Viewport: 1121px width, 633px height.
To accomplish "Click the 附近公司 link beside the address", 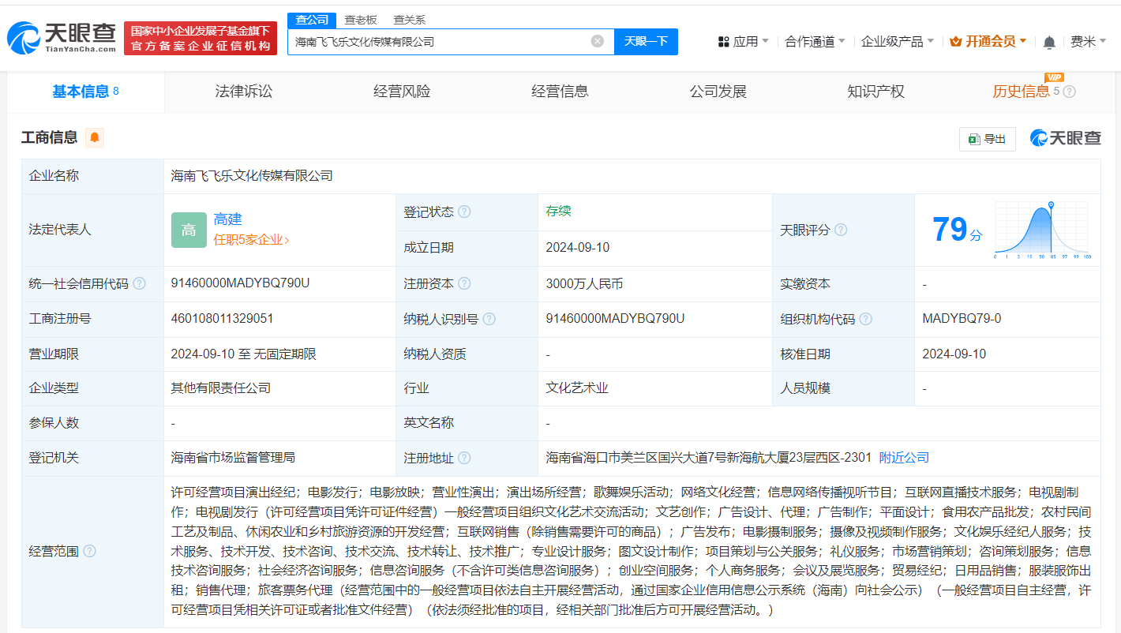I will point(903,457).
